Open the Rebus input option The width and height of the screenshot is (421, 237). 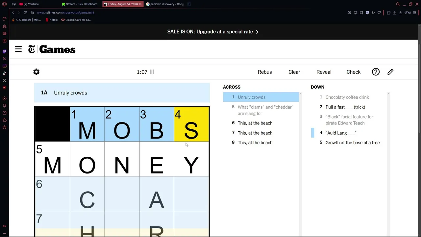coord(265,72)
